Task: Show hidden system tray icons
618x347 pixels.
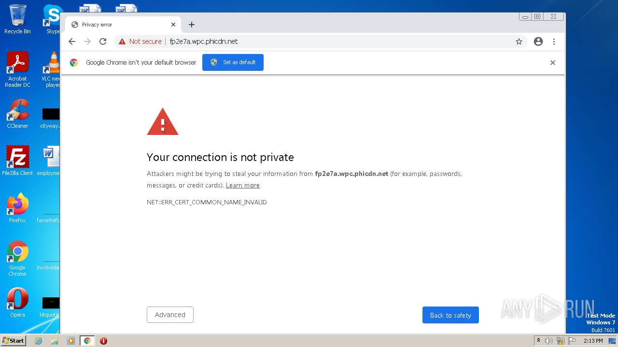Action: [539, 341]
